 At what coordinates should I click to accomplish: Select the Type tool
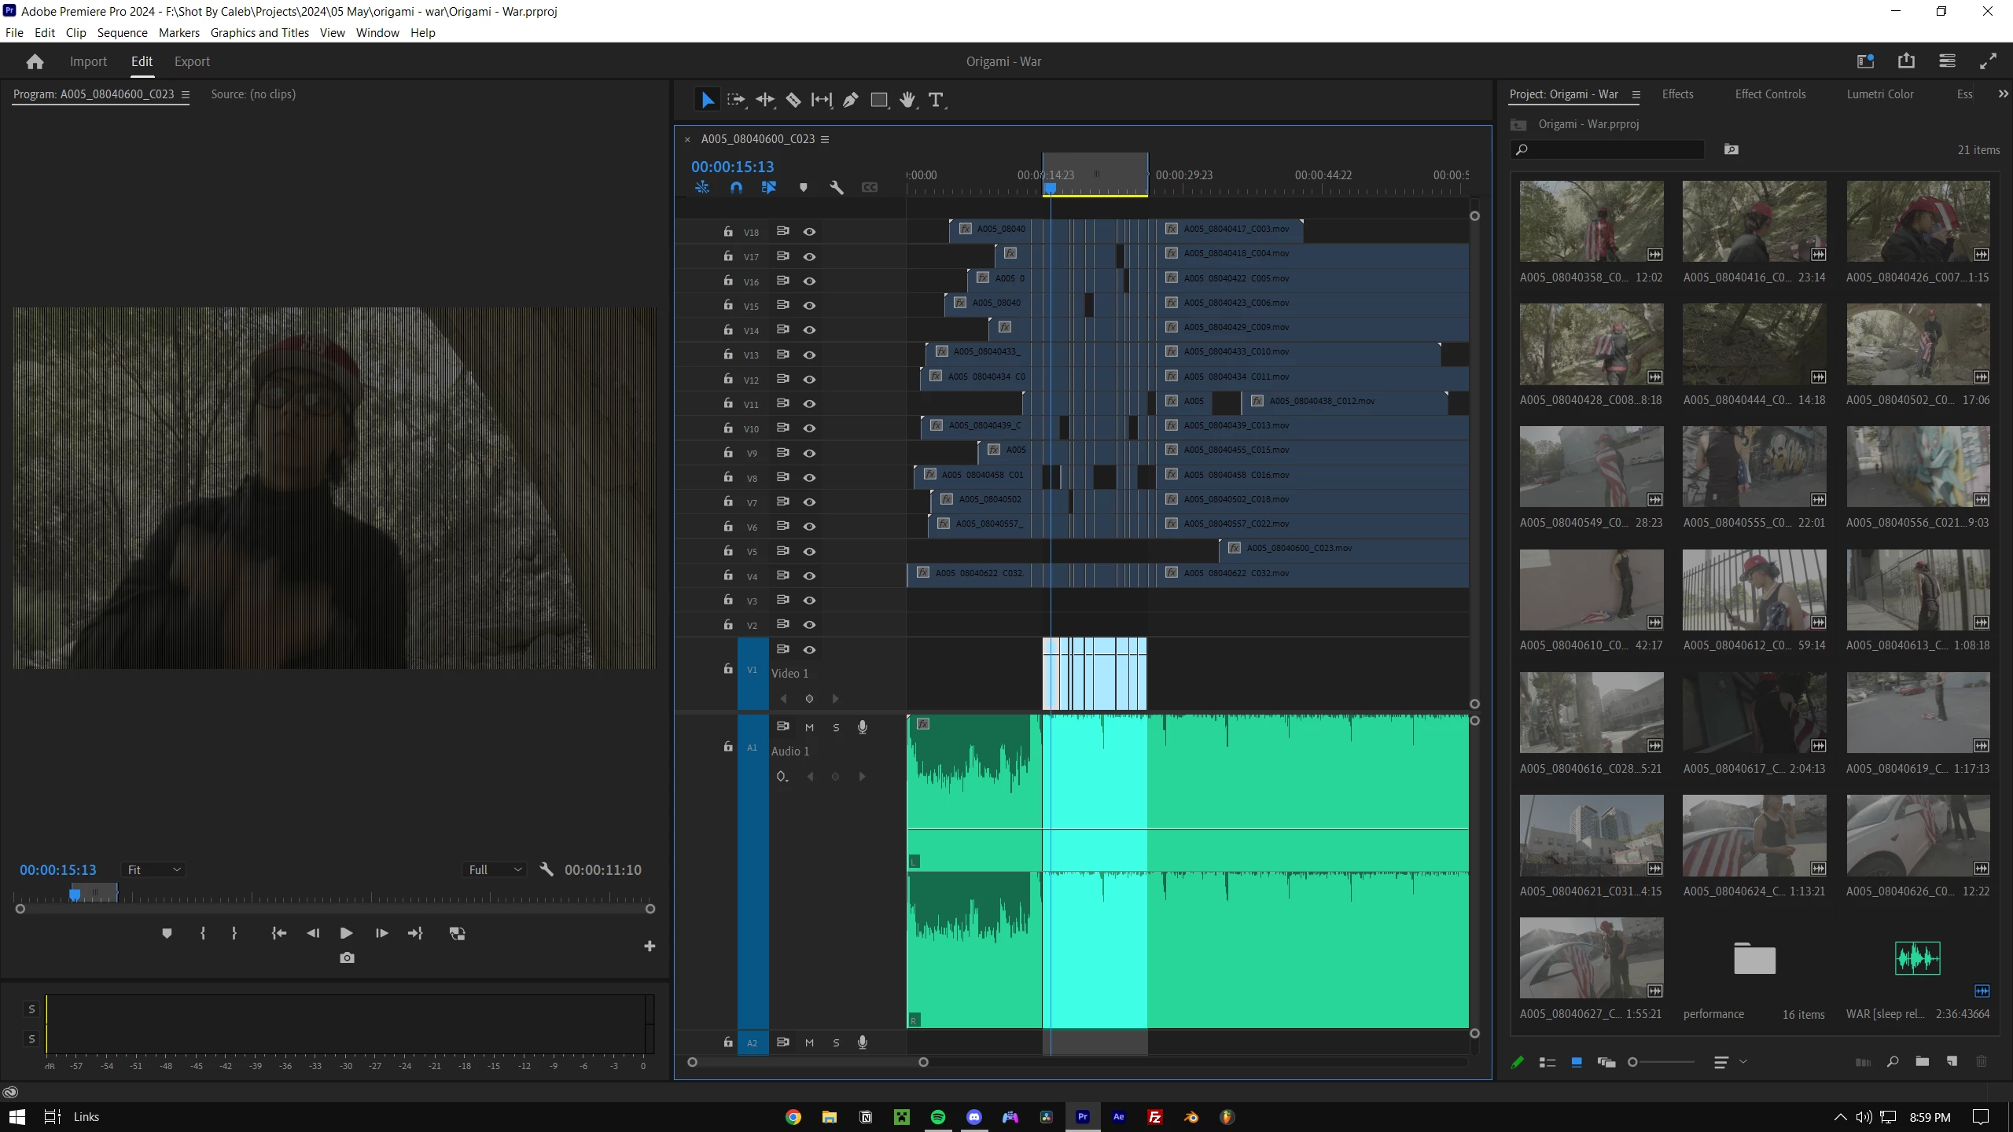pyautogui.click(x=935, y=100)
